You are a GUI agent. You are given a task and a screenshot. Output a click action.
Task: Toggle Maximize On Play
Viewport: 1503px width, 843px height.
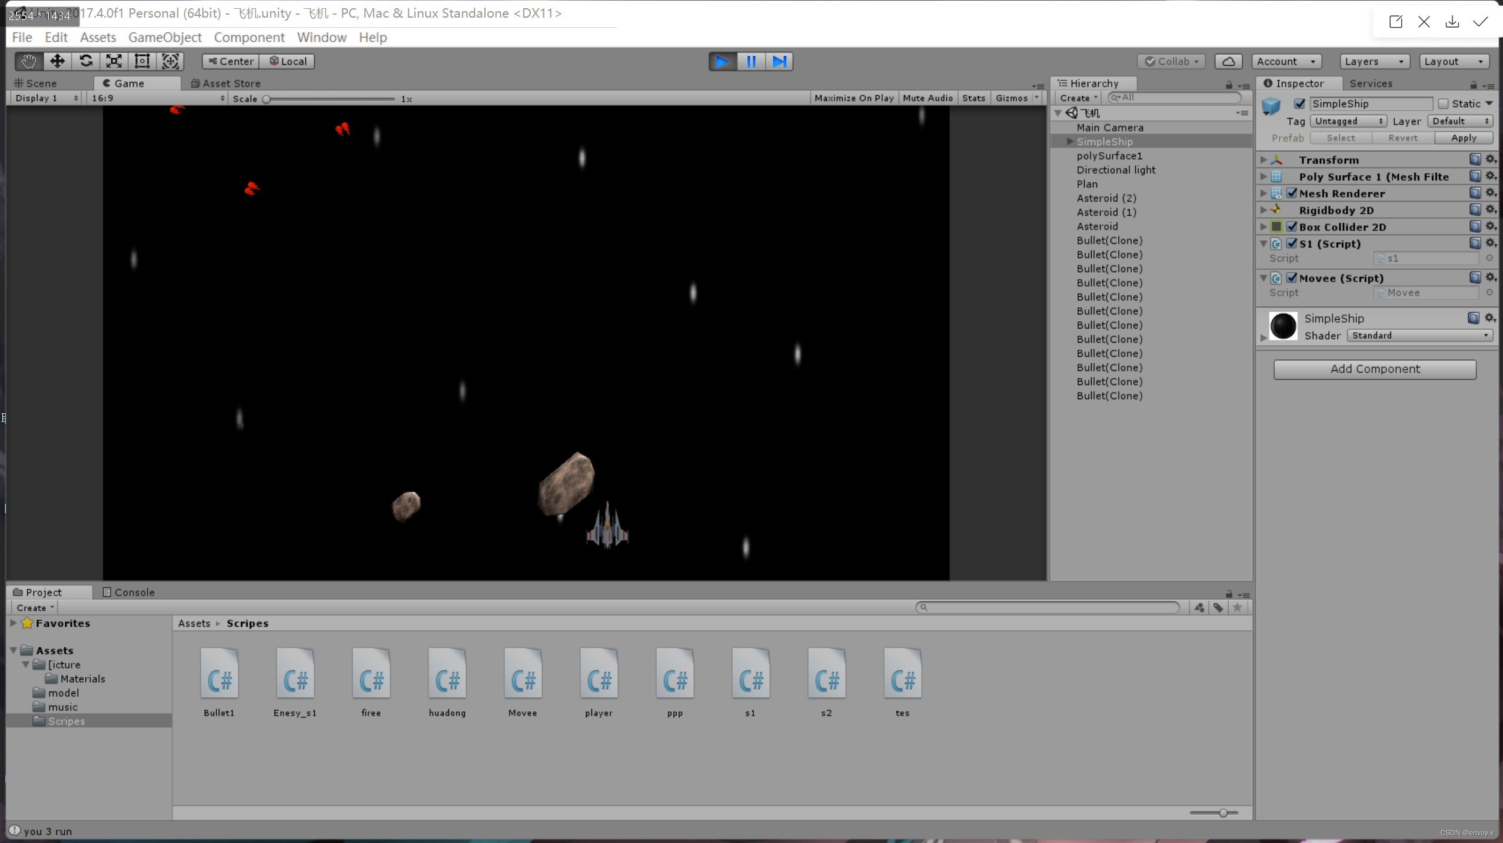pos(854,98)
